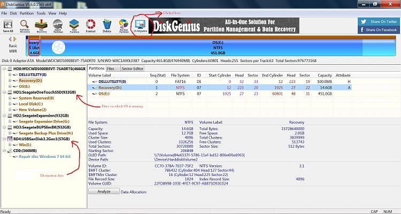The width and height of the screenshot is (401, 214).
Task: Click the Share On Twitter button
Action: (x=379, y=22)
